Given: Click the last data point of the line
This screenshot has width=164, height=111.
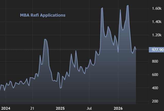Looking at the screenshot, I should pos(136,50).
